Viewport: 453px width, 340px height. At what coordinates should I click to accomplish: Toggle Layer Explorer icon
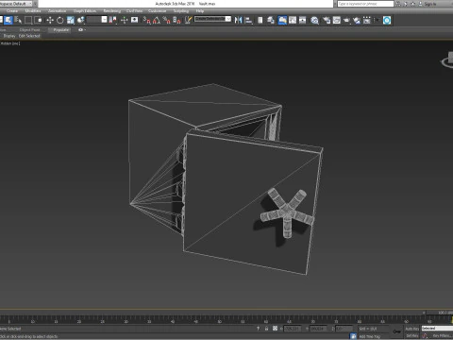271,20
